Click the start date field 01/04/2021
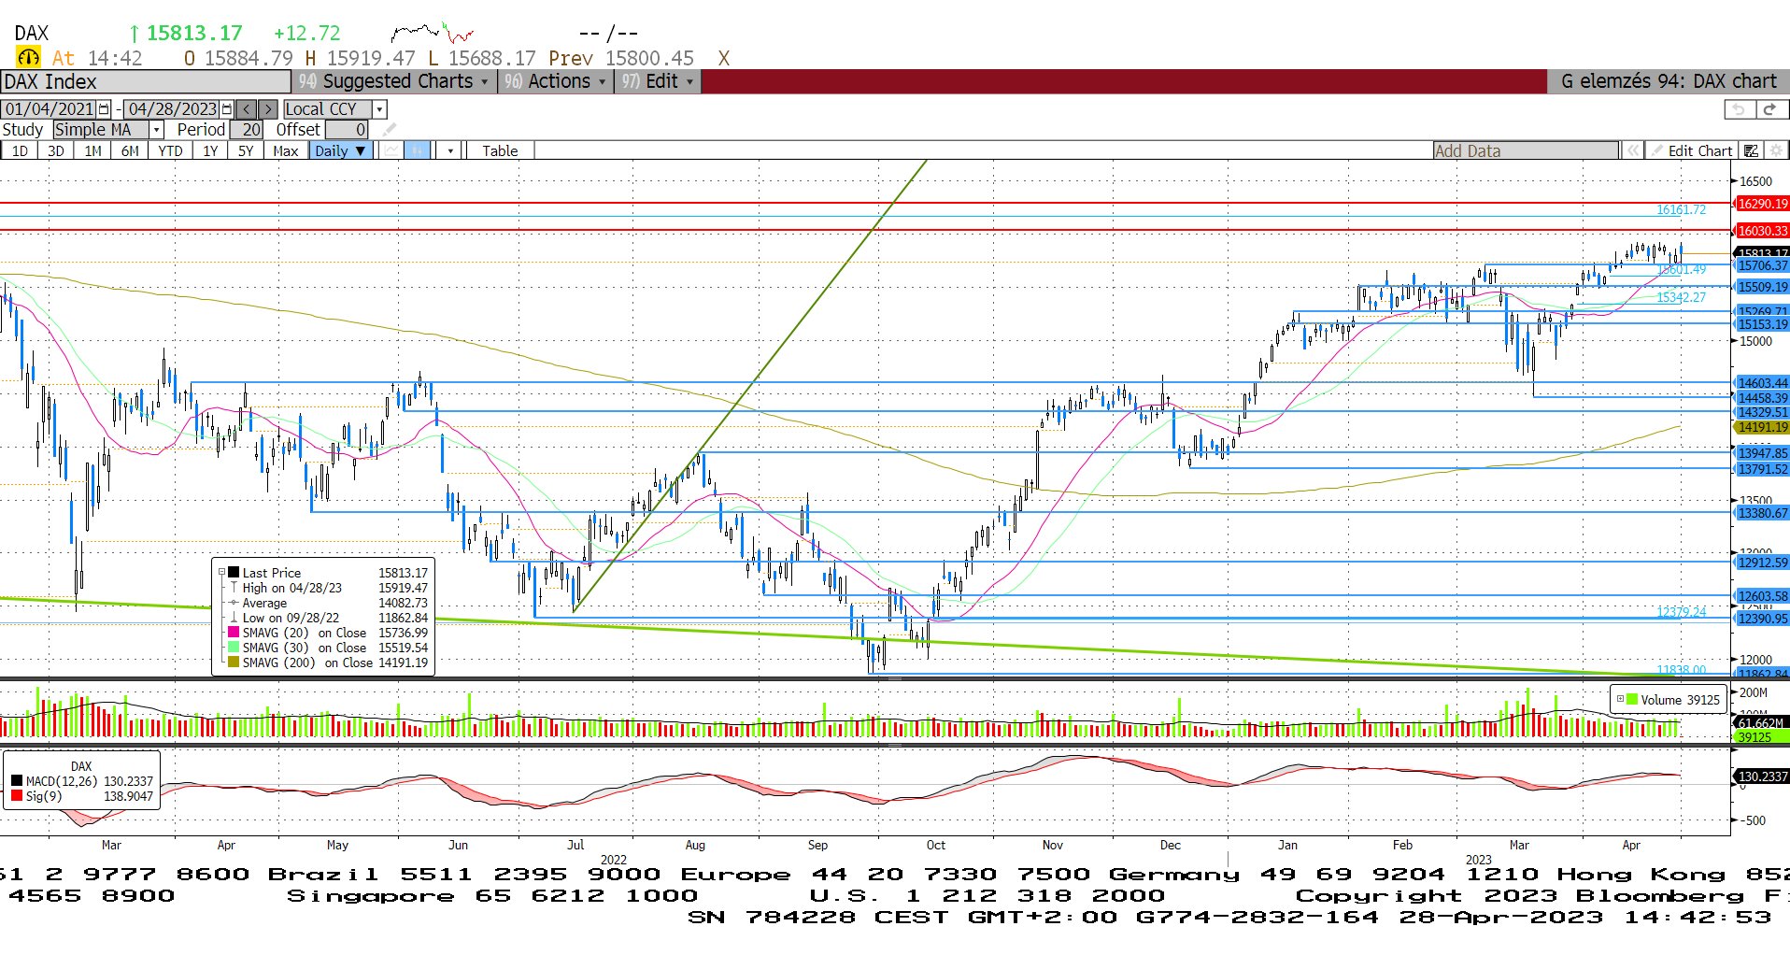1790x969 pixels. point(50,109)
